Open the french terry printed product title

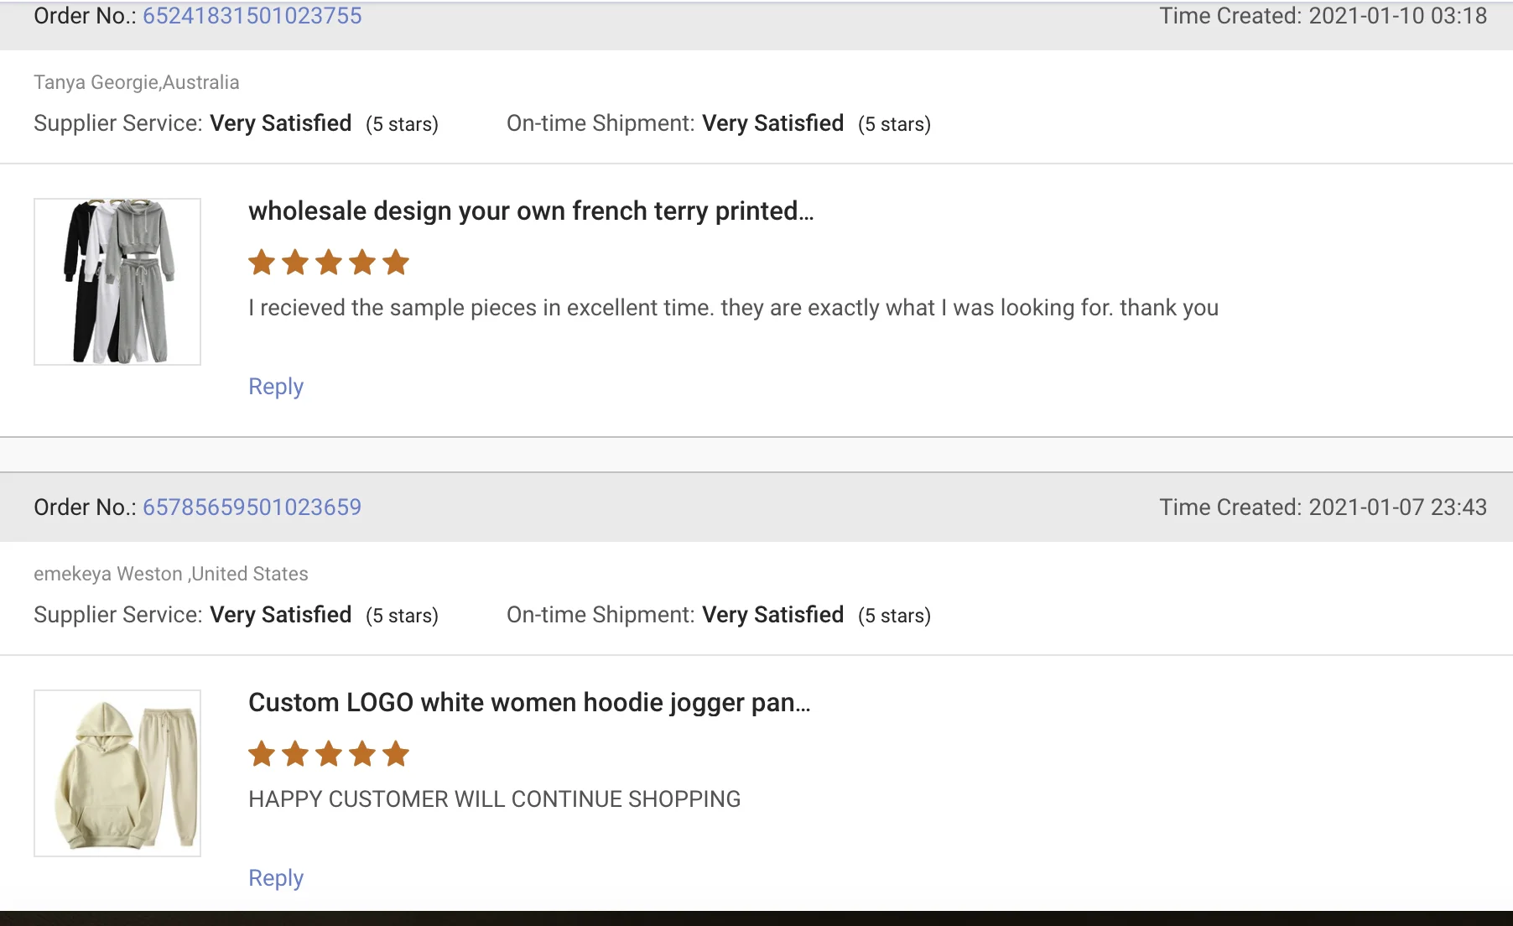pos(530,211)
